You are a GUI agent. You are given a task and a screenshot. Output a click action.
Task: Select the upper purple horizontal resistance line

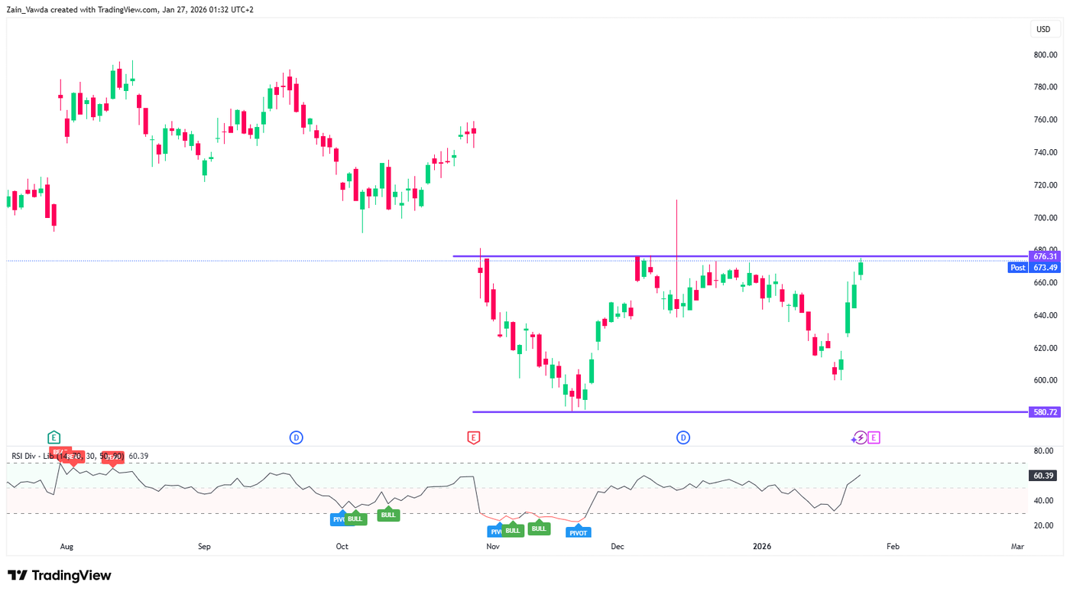(740, 256)
